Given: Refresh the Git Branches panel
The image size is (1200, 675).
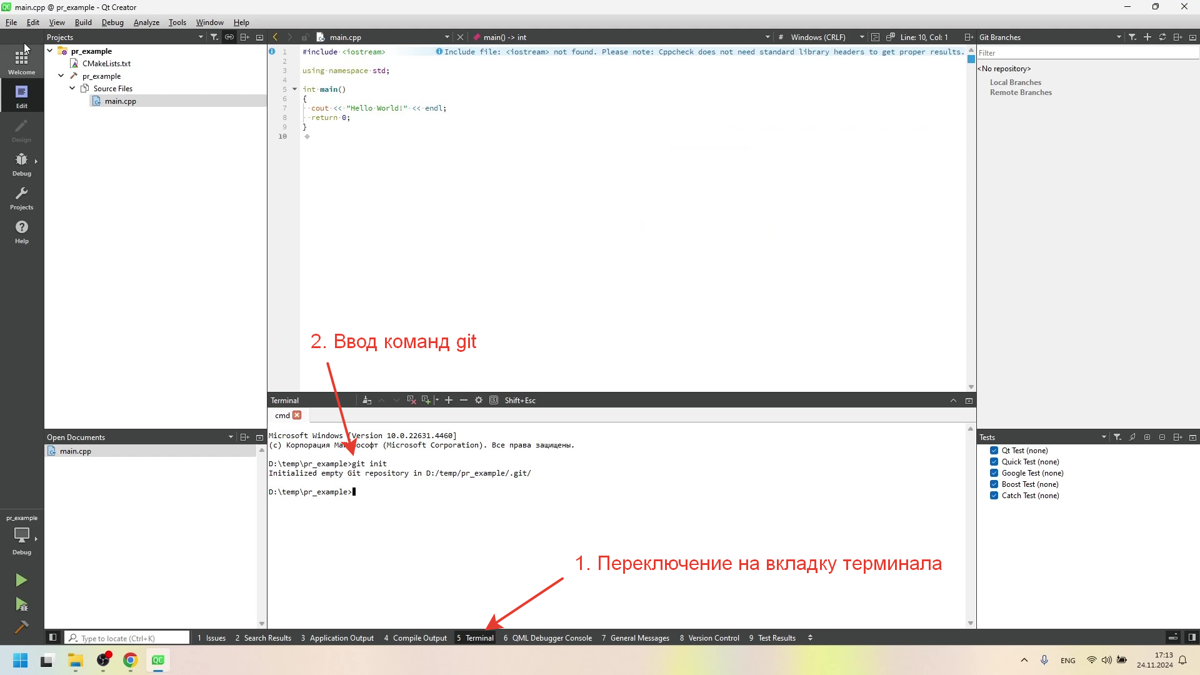Looking at the screenshot, I should [1162, 37].
